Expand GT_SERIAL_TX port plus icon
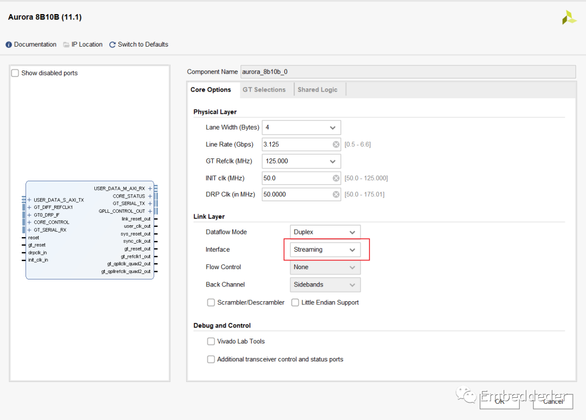The image size is (586, 420). pyautogui.click(x=150, y=203)
